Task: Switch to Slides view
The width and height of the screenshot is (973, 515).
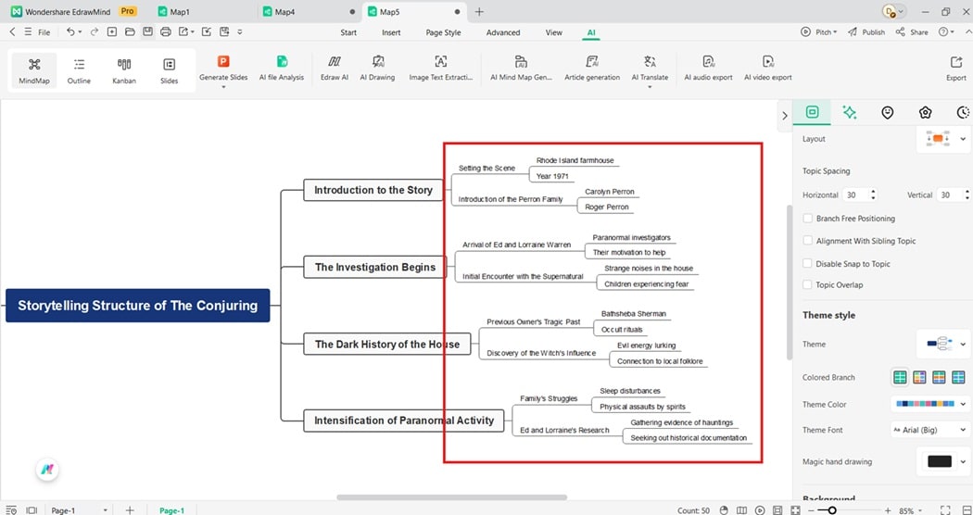Action: (169, 70)
